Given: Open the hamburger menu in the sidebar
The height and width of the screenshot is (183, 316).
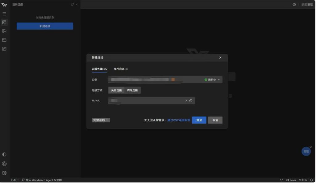Looking at the screenshot, I should 4,14.
